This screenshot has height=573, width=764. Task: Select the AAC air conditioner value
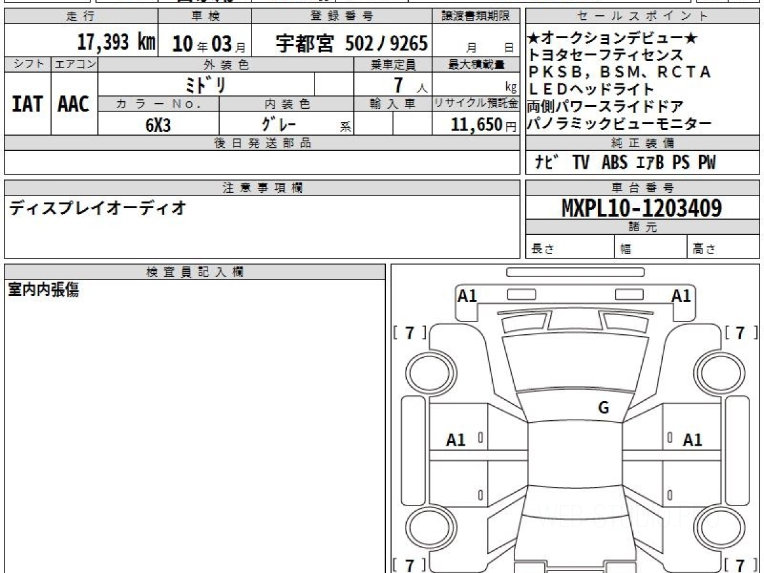[74, 104]
